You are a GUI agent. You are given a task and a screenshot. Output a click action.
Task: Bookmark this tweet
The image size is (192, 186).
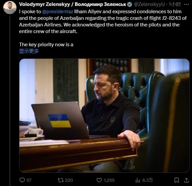pyautogui.click(x=177, y=180)
